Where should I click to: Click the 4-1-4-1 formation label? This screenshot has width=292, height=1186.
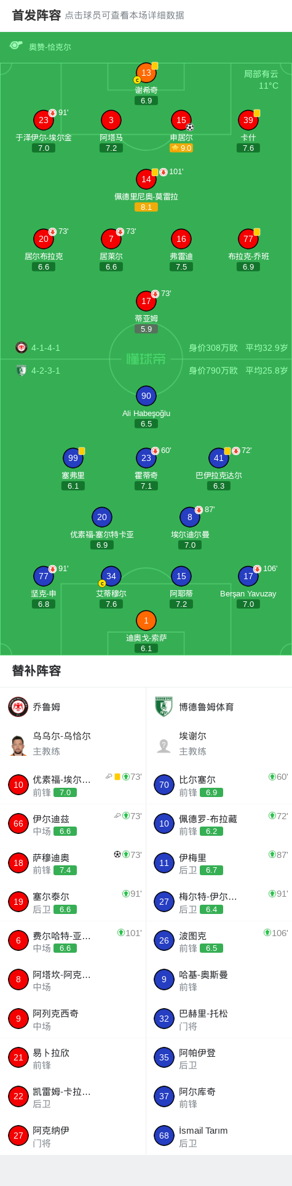click(46, 348)
